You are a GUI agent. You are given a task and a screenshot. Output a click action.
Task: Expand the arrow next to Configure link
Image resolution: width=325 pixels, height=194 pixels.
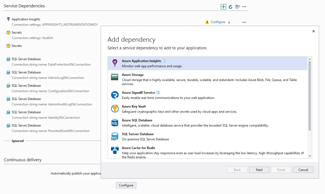(x=229, y=22)
